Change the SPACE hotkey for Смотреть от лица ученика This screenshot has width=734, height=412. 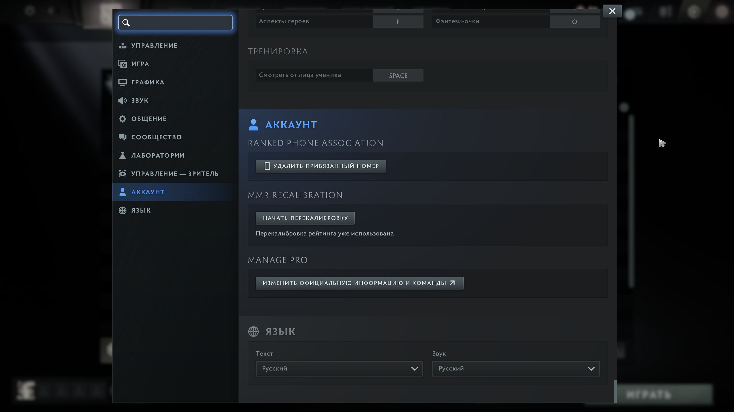click(x=398, y=76)
